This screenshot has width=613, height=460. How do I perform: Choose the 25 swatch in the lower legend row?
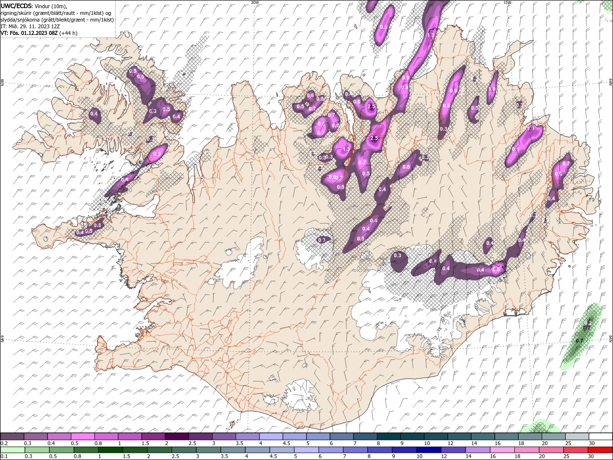tap(576, 450)
